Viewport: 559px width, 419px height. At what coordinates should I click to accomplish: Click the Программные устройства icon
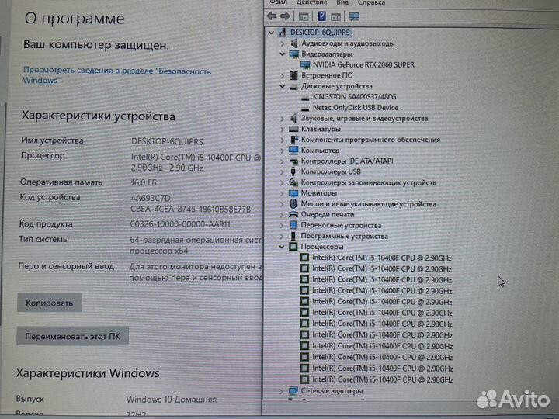[293, 236]
